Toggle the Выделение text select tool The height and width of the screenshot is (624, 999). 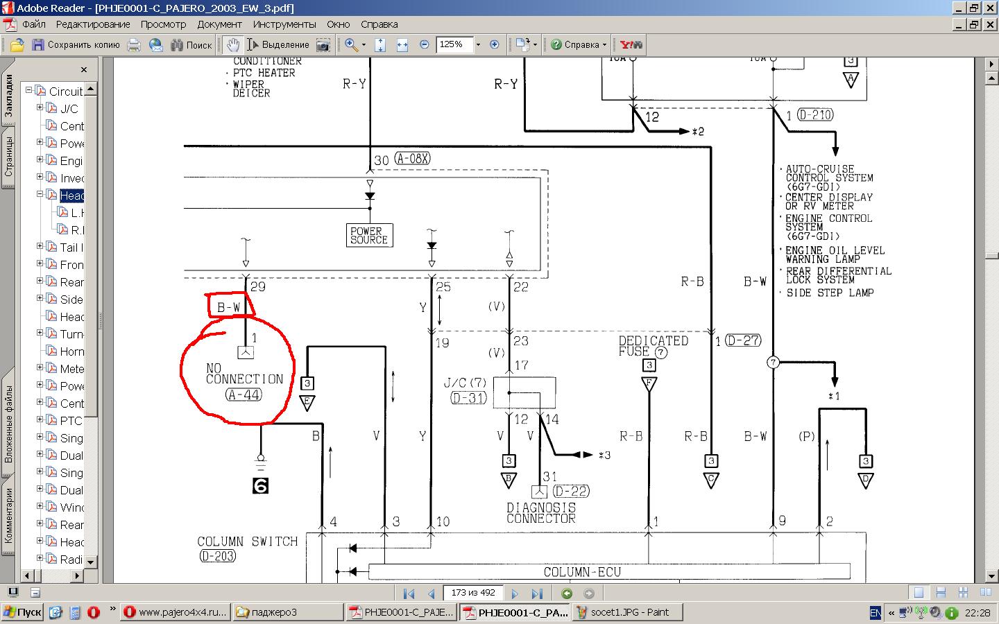(x=278, y=45)
